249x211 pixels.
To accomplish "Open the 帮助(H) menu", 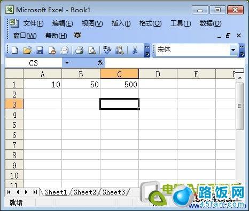I will coord(56,36).
